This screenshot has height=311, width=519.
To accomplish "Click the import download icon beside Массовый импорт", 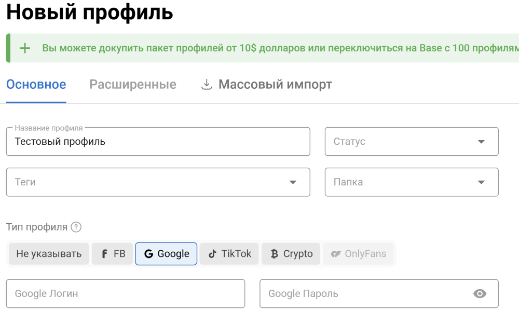I will (207, 84).
